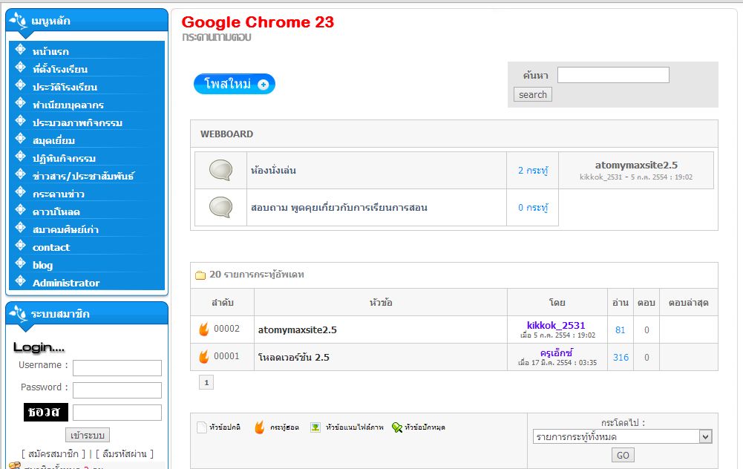This screenshot has height=469, width=743.
Task: Click the ห้องนั่งเล่น forum speech bubble icon
Action: tap(220, 170)
